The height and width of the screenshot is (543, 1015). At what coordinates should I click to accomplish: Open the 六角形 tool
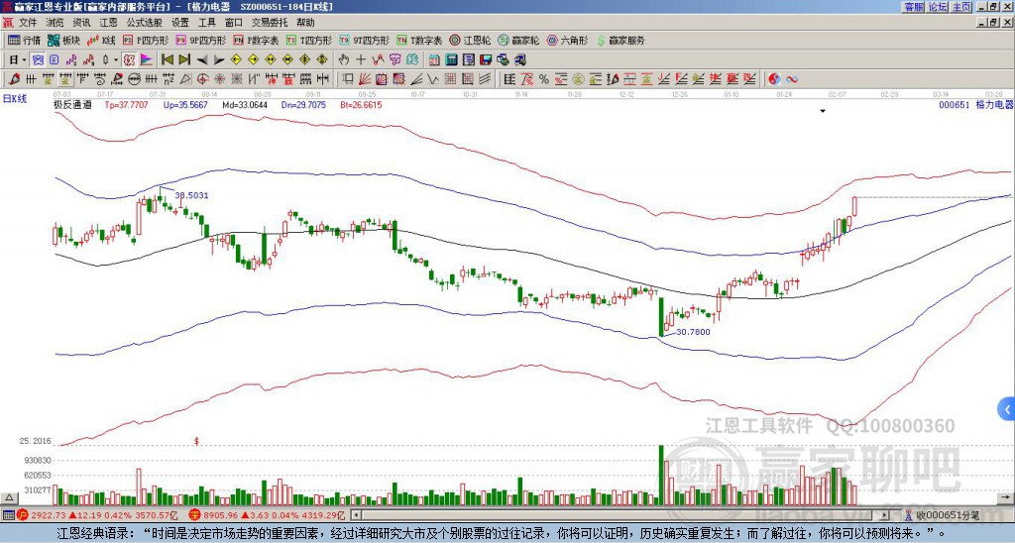[567, 40]
